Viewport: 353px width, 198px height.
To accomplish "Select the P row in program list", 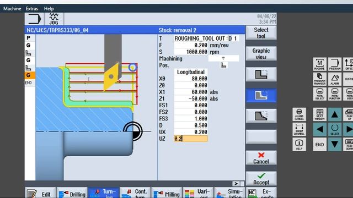I will pos(30,38).
